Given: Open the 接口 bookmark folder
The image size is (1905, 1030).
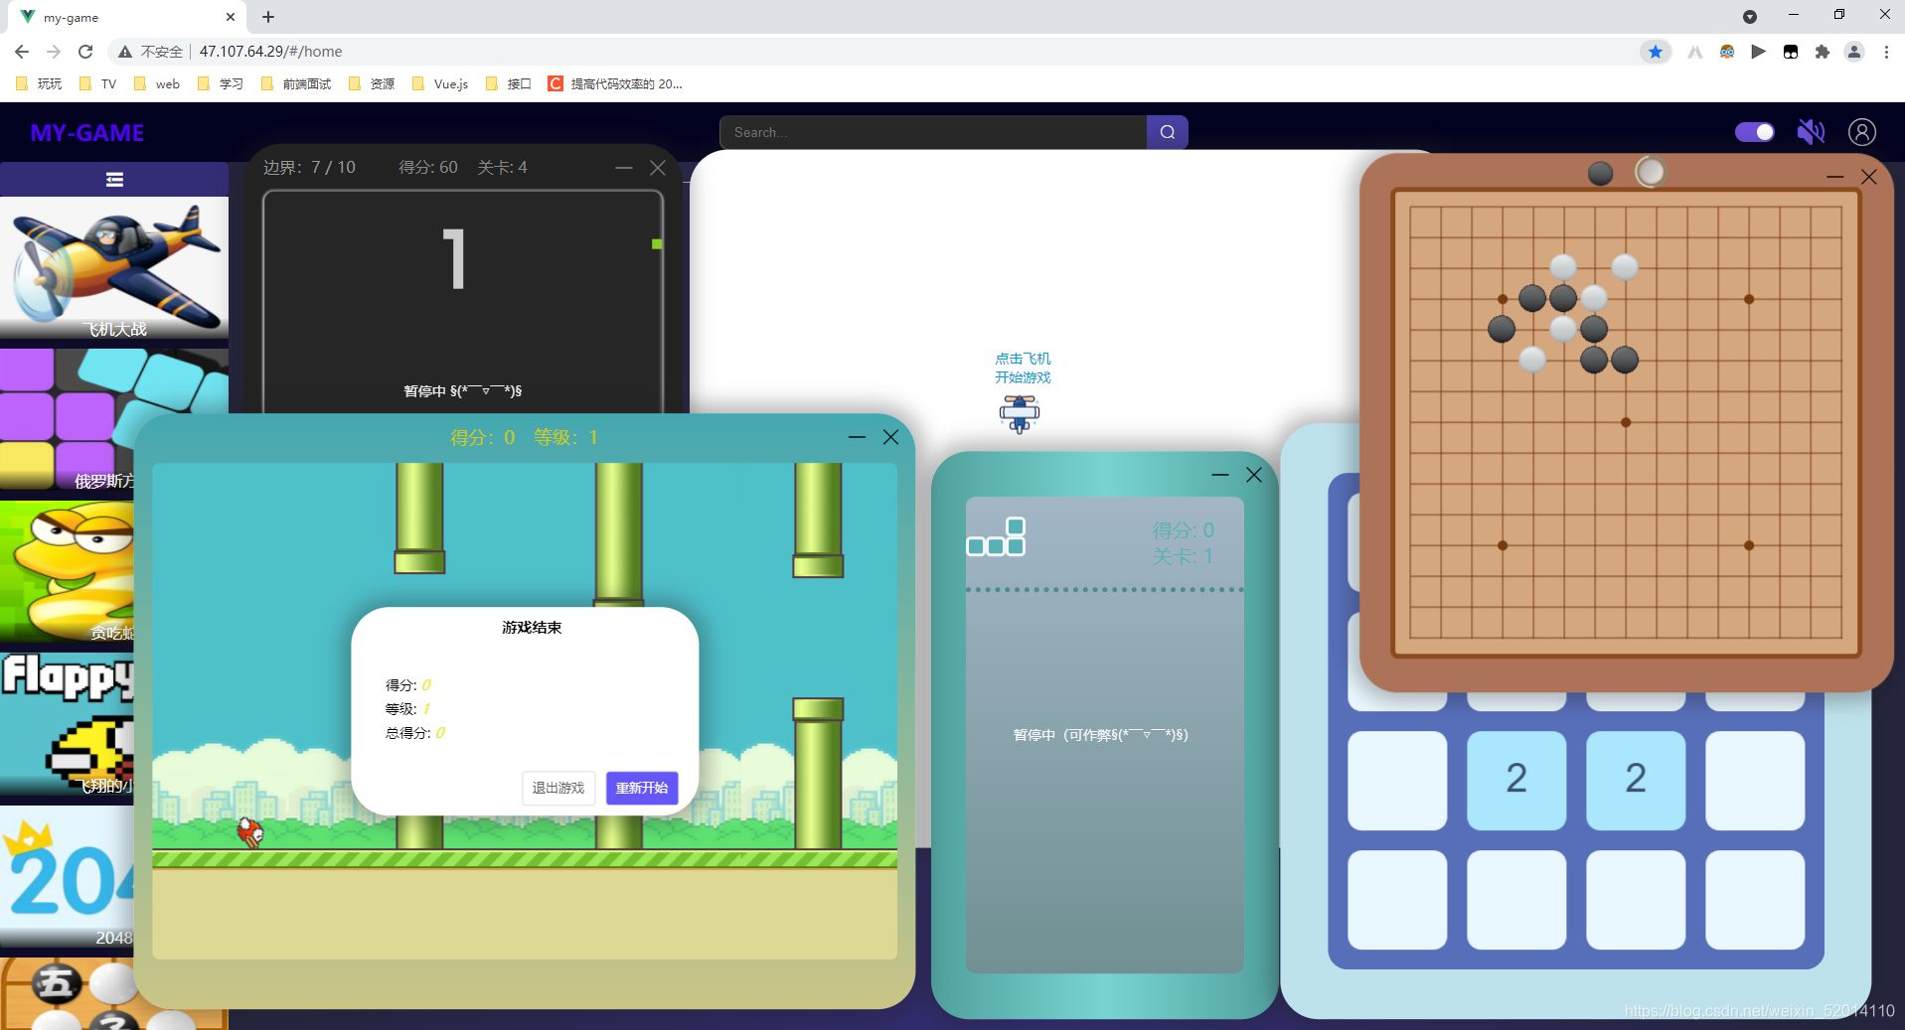Looking at the screenshot, I should point(509,84).
